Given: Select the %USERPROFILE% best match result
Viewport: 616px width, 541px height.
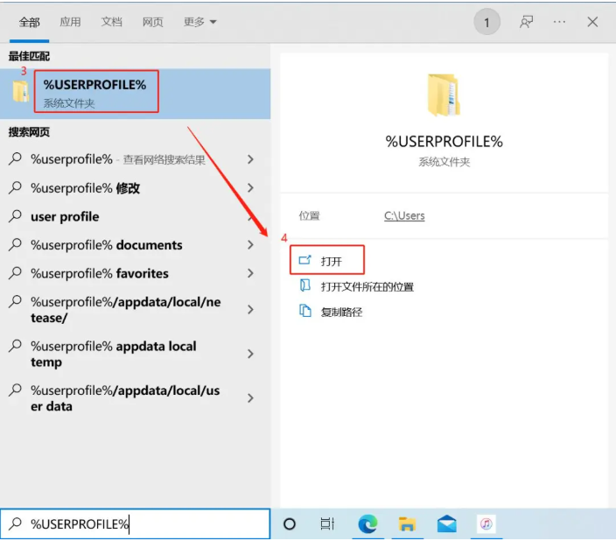Looking at the screenshot, I should click(x=135, y=94).
